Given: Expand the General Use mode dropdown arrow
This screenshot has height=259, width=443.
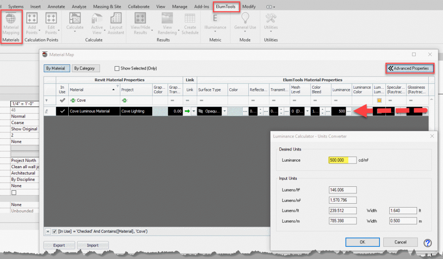Looking at the screenshot, I should [245, 32].
